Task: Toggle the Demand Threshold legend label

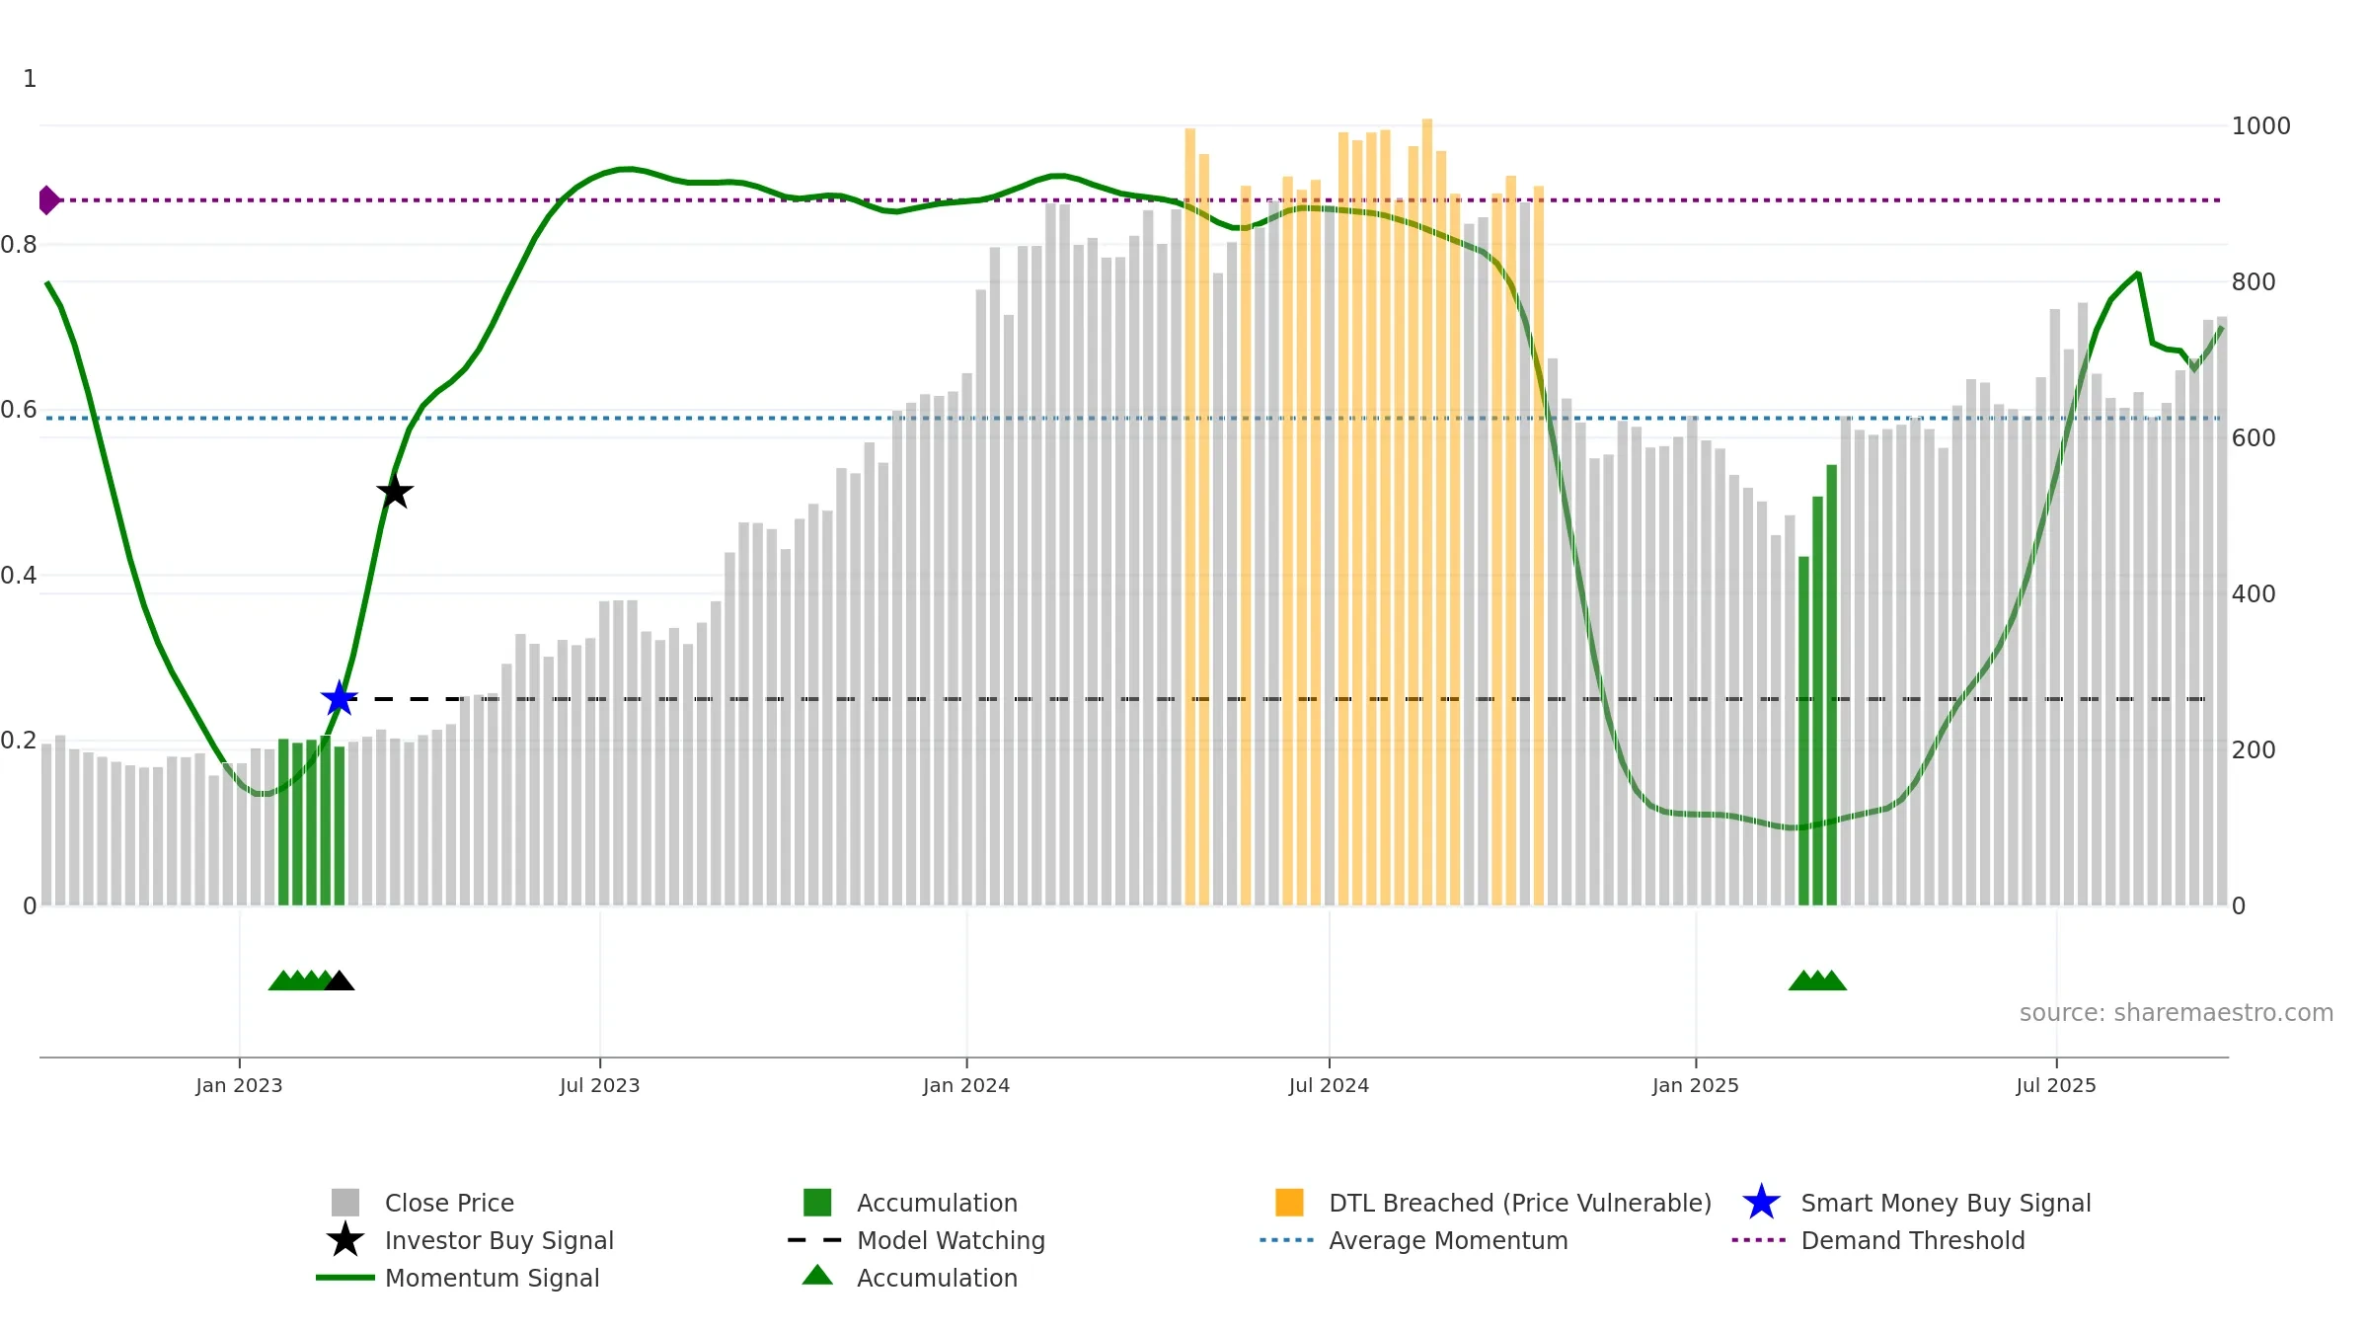Action: [1912, 1240]
